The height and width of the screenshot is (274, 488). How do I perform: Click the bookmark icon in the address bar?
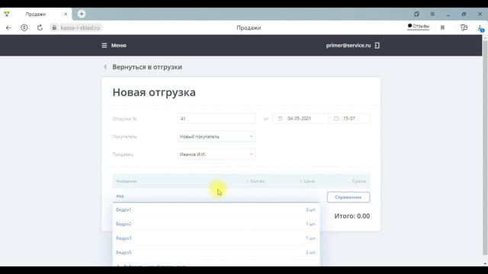442,27
